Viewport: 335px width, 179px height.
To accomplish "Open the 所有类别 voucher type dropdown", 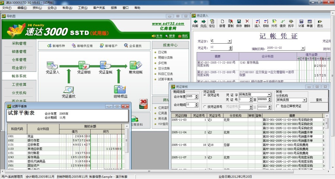I will click(269, 95).
